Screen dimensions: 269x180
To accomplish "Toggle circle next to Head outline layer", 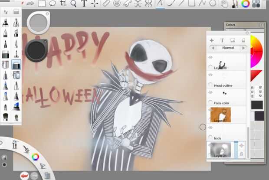I will (x=210, y=85).
